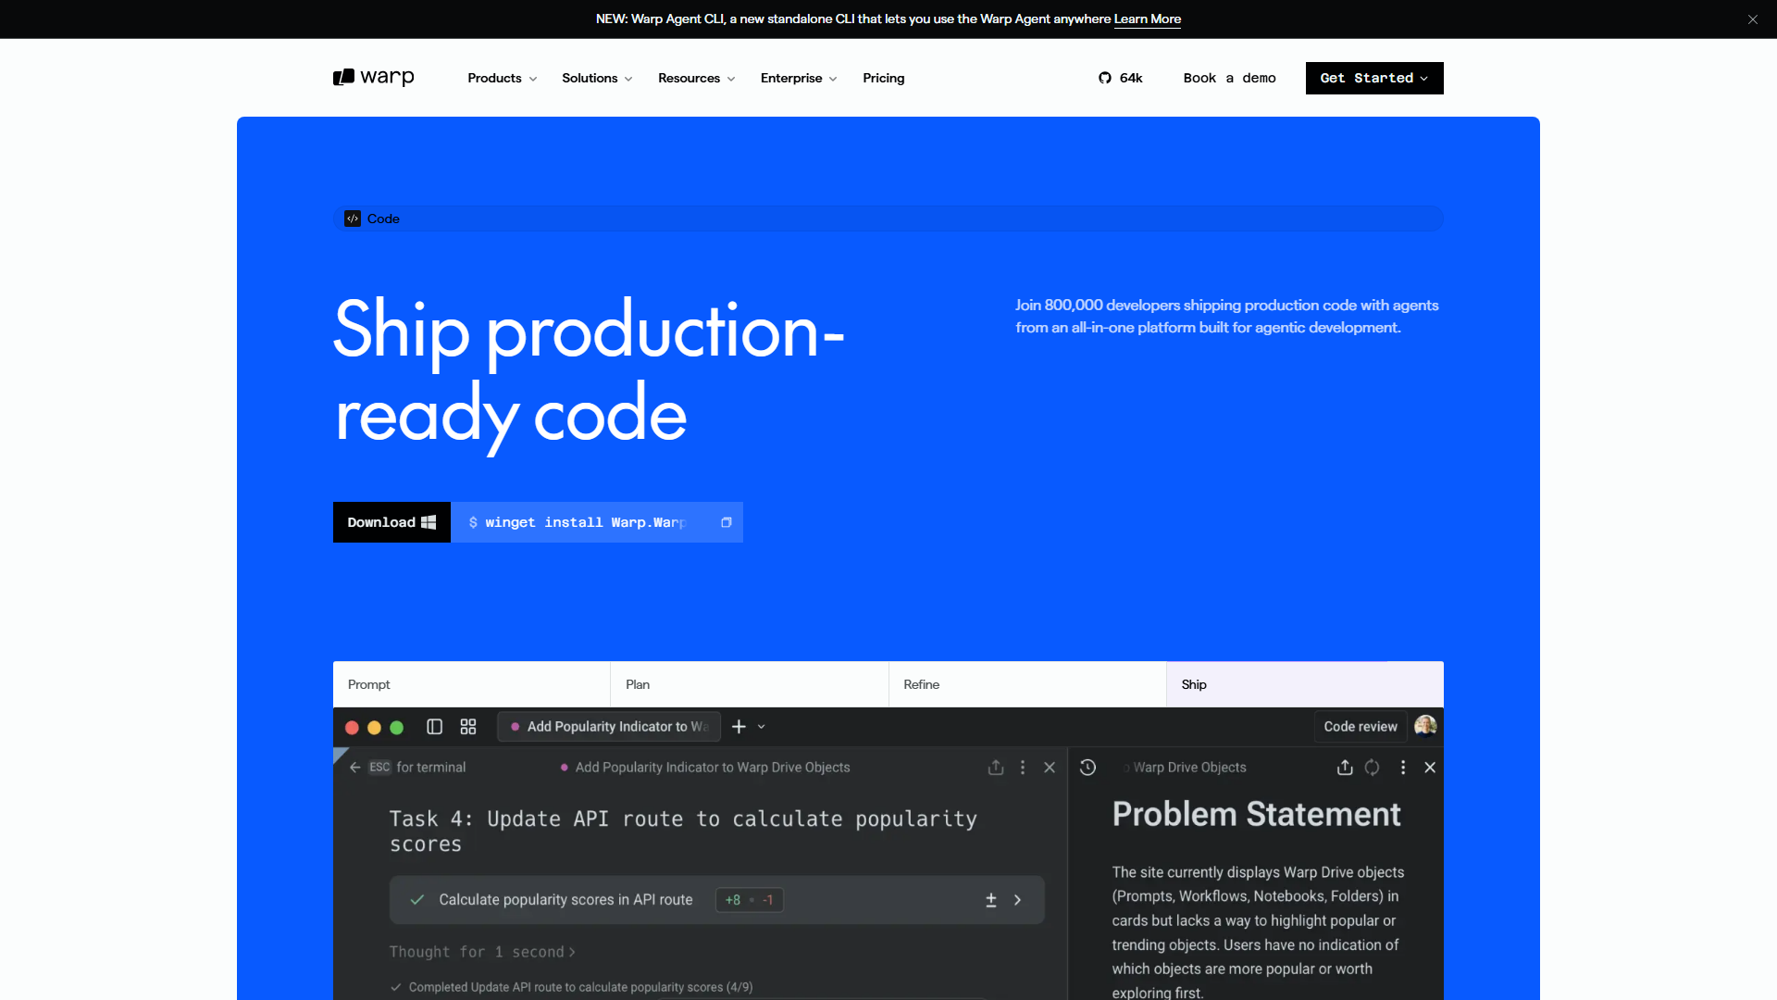Close the Warp Drive Objects pane
The height and width of the screenshot is (1000, 1777).
(1430, 768)
